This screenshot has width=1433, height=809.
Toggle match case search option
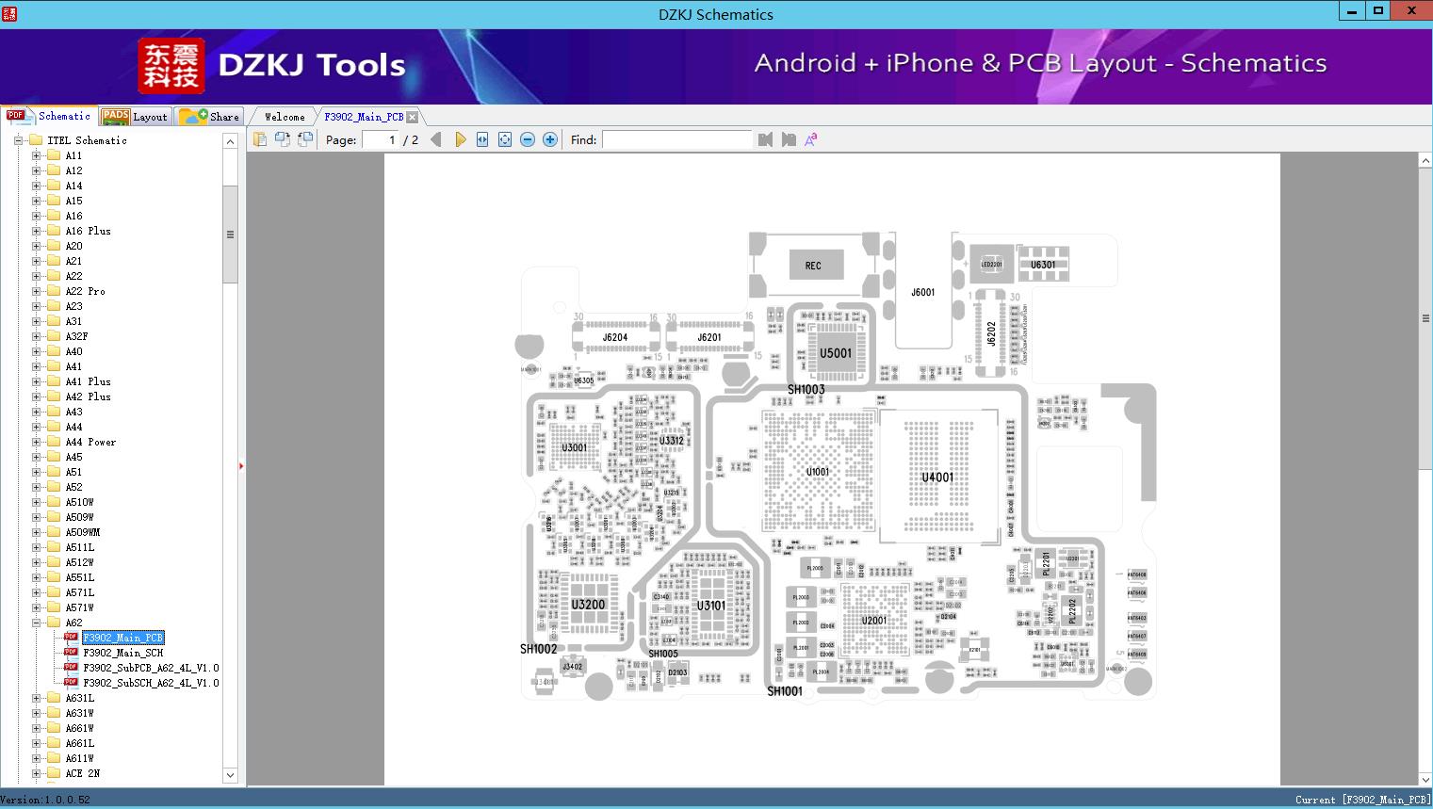pyautogui.click(x=810, y=139)
